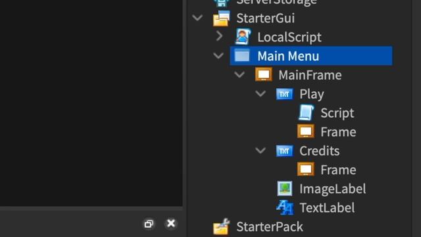421x237 pixels.
Task: Click the ImageLabel icon
Action: point(285,188)
